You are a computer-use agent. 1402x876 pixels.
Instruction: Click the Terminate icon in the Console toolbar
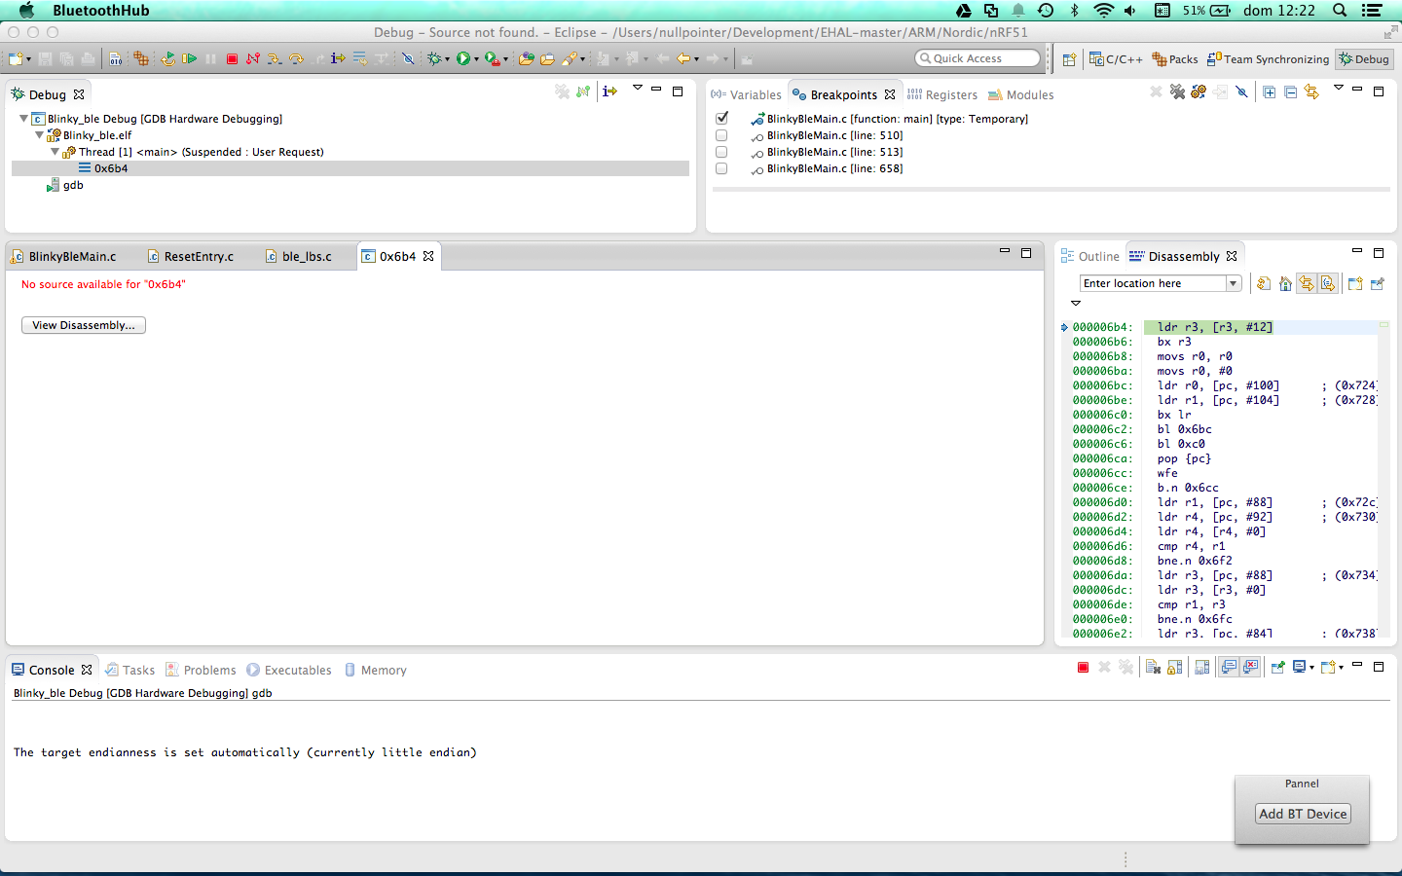click(x=1083, y=667)
